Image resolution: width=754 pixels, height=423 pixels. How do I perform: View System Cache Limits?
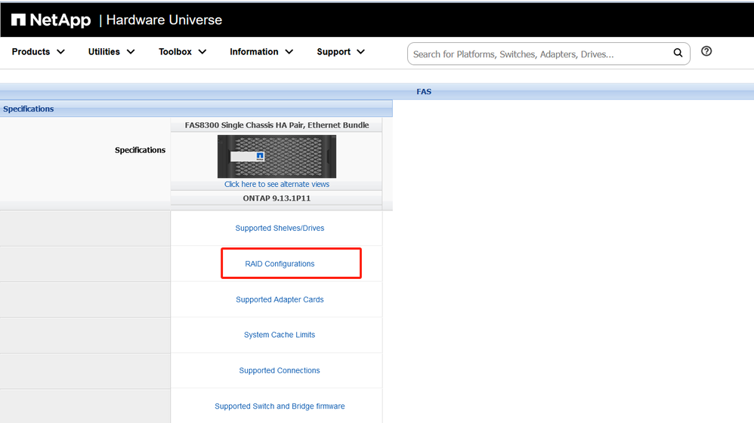(280, 335)
